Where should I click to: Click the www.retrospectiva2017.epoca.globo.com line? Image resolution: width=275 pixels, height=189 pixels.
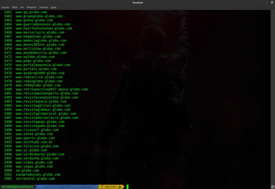coord(52,89)
